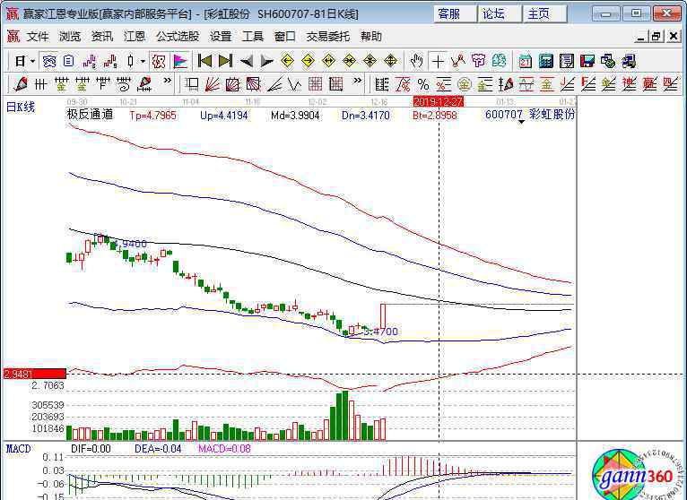Open the 江恩 menu
Screen dimensions: 687x500
134,37
